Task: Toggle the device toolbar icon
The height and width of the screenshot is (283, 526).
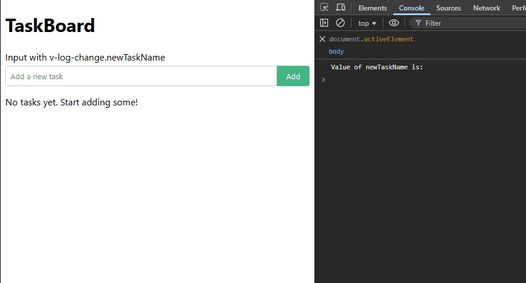Action: click(x=340, y=8)
